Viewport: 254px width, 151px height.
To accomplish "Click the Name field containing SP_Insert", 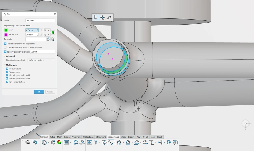I will 40,20.
